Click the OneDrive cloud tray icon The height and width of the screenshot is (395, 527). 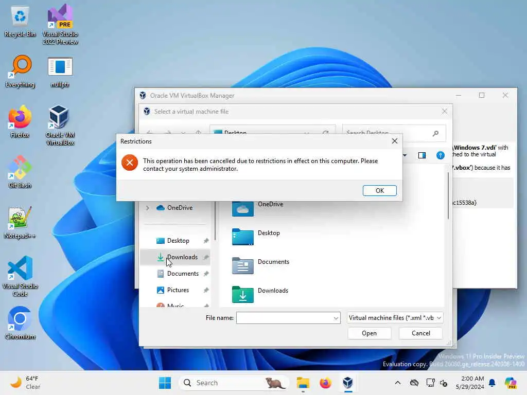(414, 383)
